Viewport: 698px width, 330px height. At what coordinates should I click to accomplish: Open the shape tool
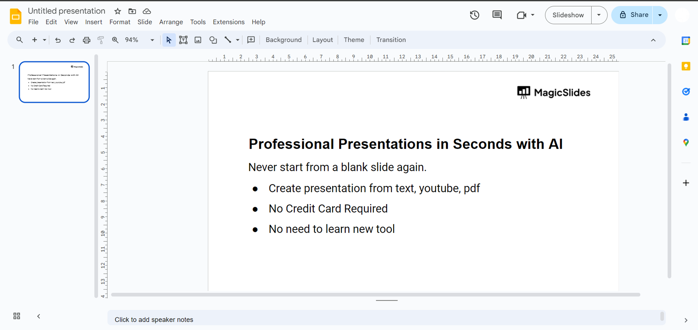213,40
